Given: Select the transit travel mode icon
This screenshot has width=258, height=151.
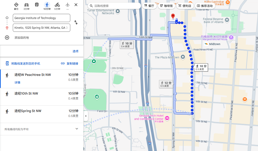Looking at the screenshot, I should (x=37, y=5).
